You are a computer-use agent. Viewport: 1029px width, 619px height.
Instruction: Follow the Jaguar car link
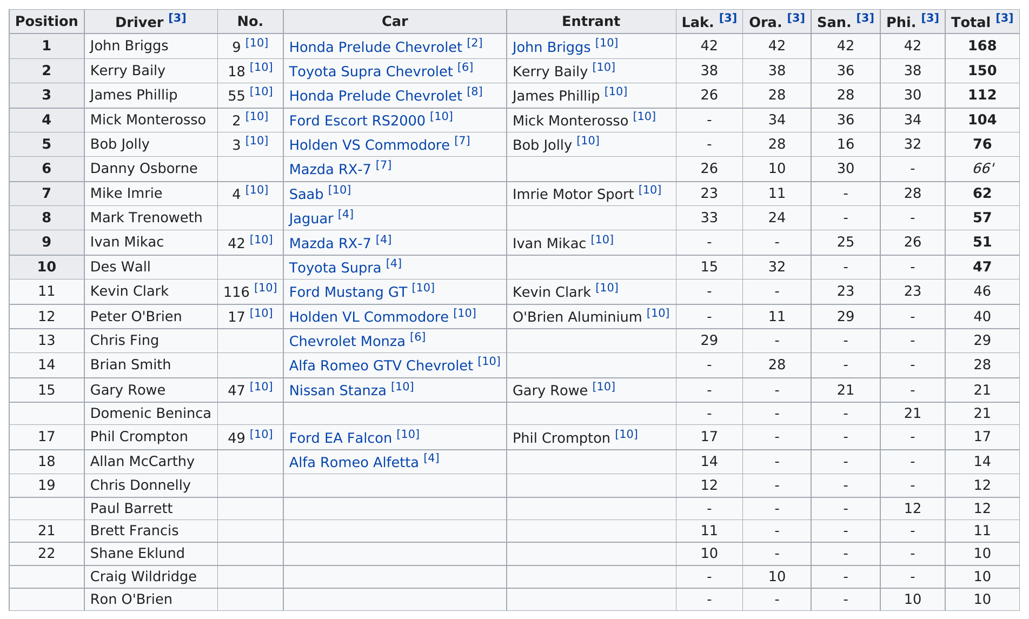pyautogui.click(x=311, y=218)
